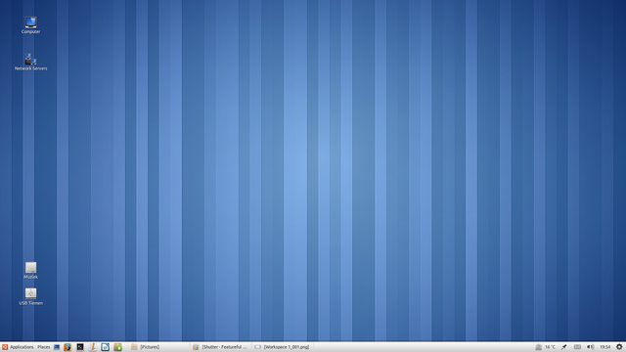Launch Firefox from the panel

pyautogui.click(x=67, y=347)
